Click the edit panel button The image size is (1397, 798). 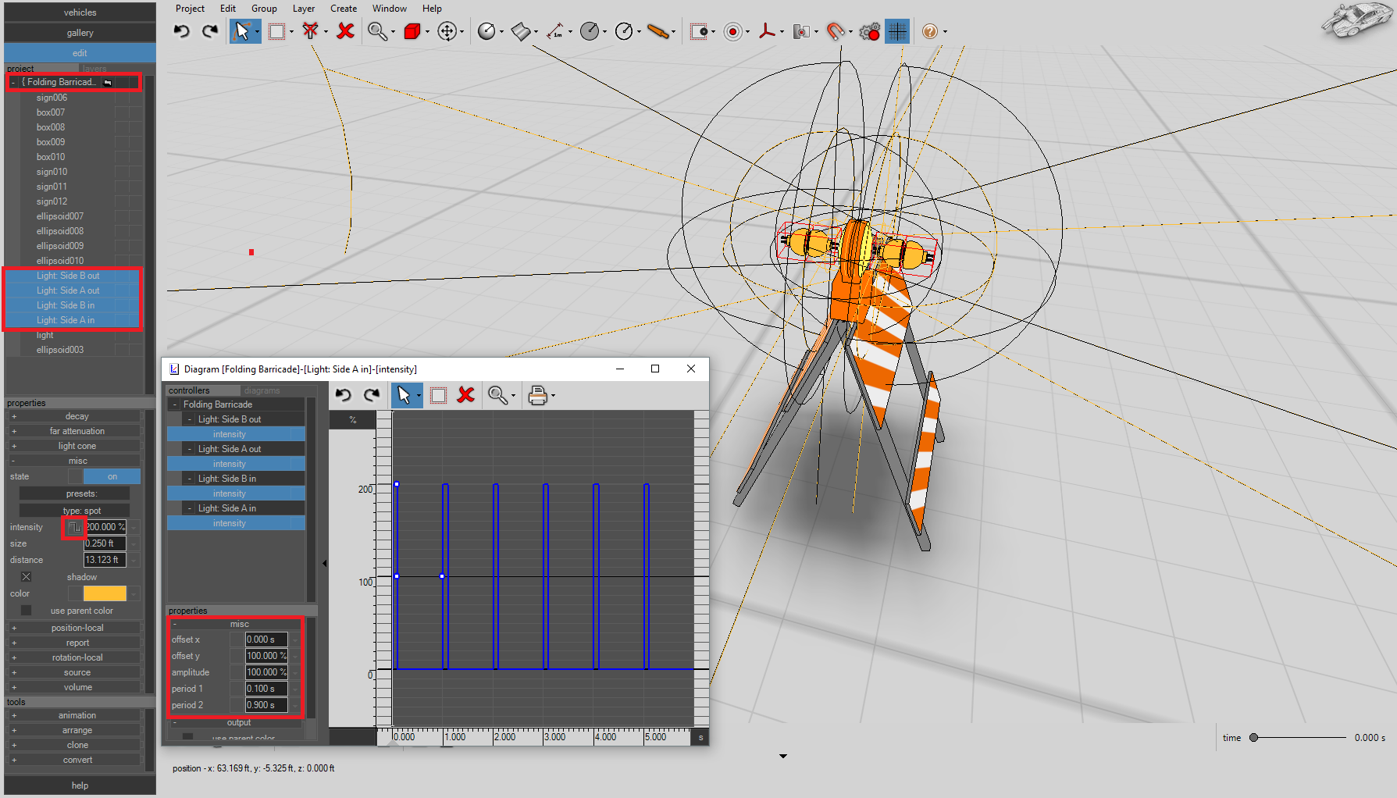[80, 53]
